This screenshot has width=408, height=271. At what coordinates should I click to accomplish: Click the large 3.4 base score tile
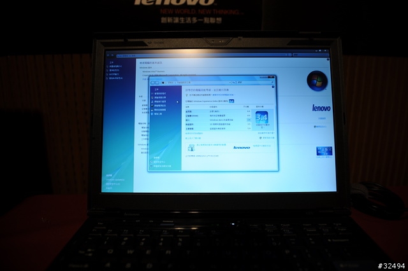coord(262,117)
